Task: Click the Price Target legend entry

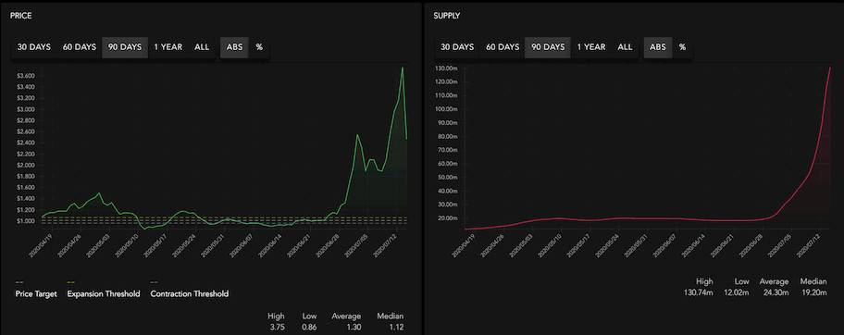Action: click(36, 293)
